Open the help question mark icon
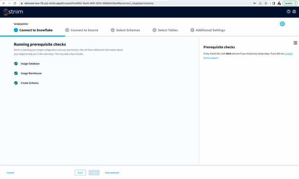This screenshot has height=179, width=299. click(x=289, y=12)
